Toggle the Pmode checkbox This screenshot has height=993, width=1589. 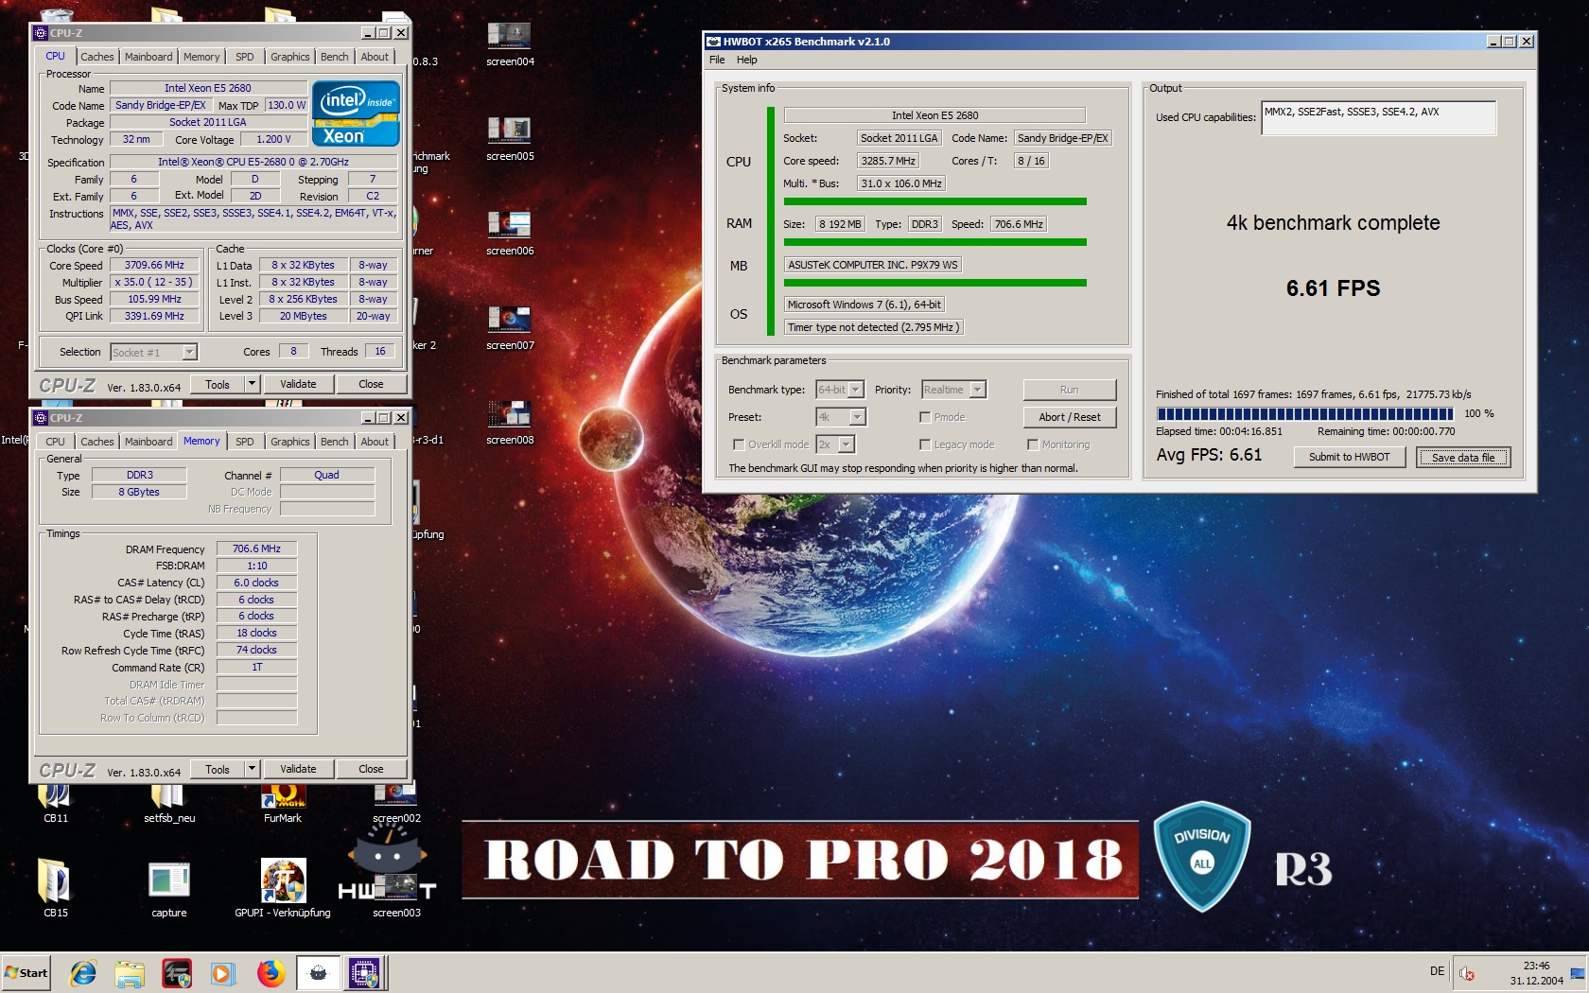pyautogui.click(x=925, y=417)
